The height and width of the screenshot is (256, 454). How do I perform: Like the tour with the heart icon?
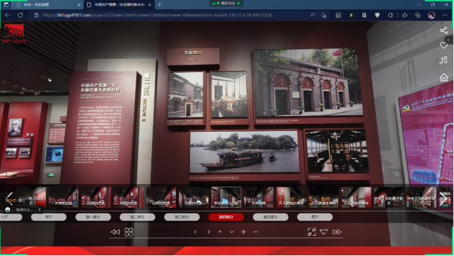pyautogui.click(x=444, y=45)
